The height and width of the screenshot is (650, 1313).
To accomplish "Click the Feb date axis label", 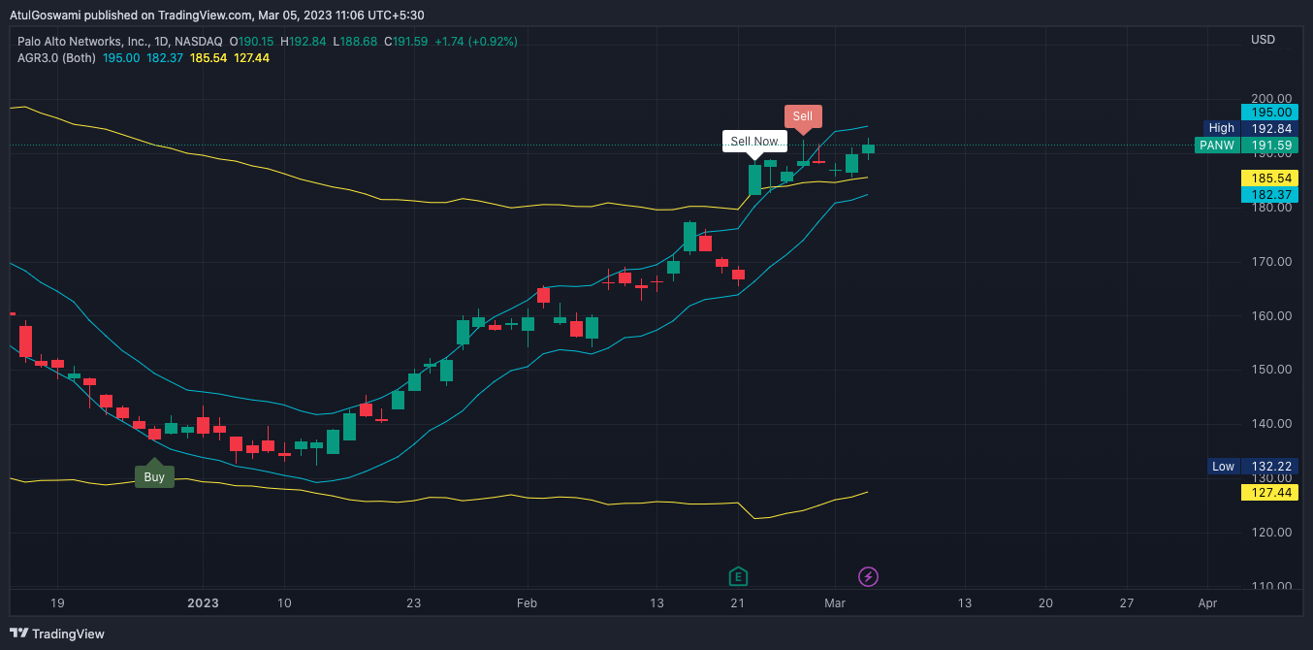I will coord(527,602).
